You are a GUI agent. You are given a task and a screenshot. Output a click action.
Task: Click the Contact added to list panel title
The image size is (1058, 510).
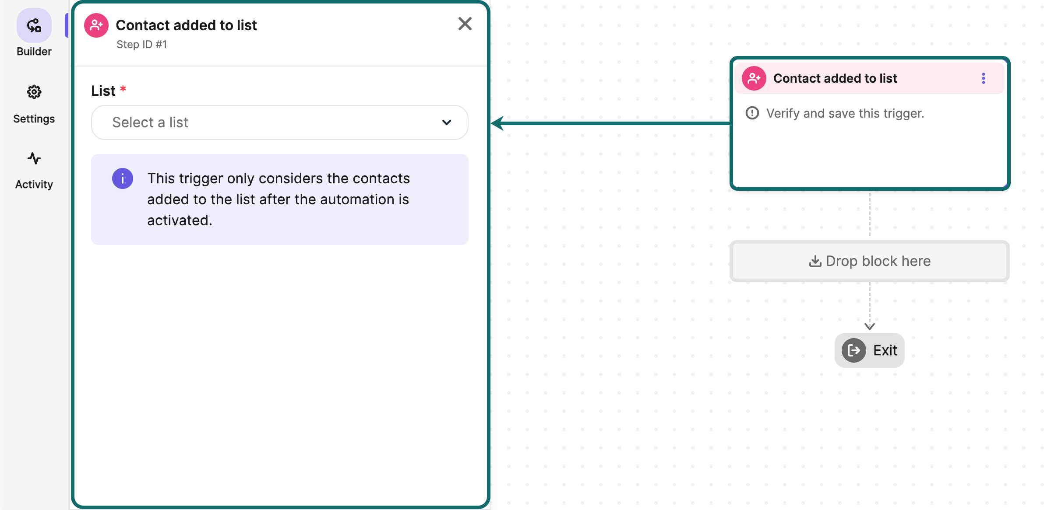click(186, 25)
